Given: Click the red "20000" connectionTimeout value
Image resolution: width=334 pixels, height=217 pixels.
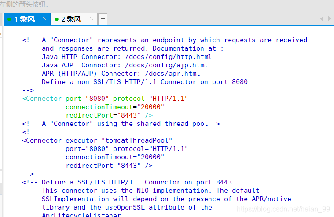Looking at the screenshot, I should coord(150,107).
